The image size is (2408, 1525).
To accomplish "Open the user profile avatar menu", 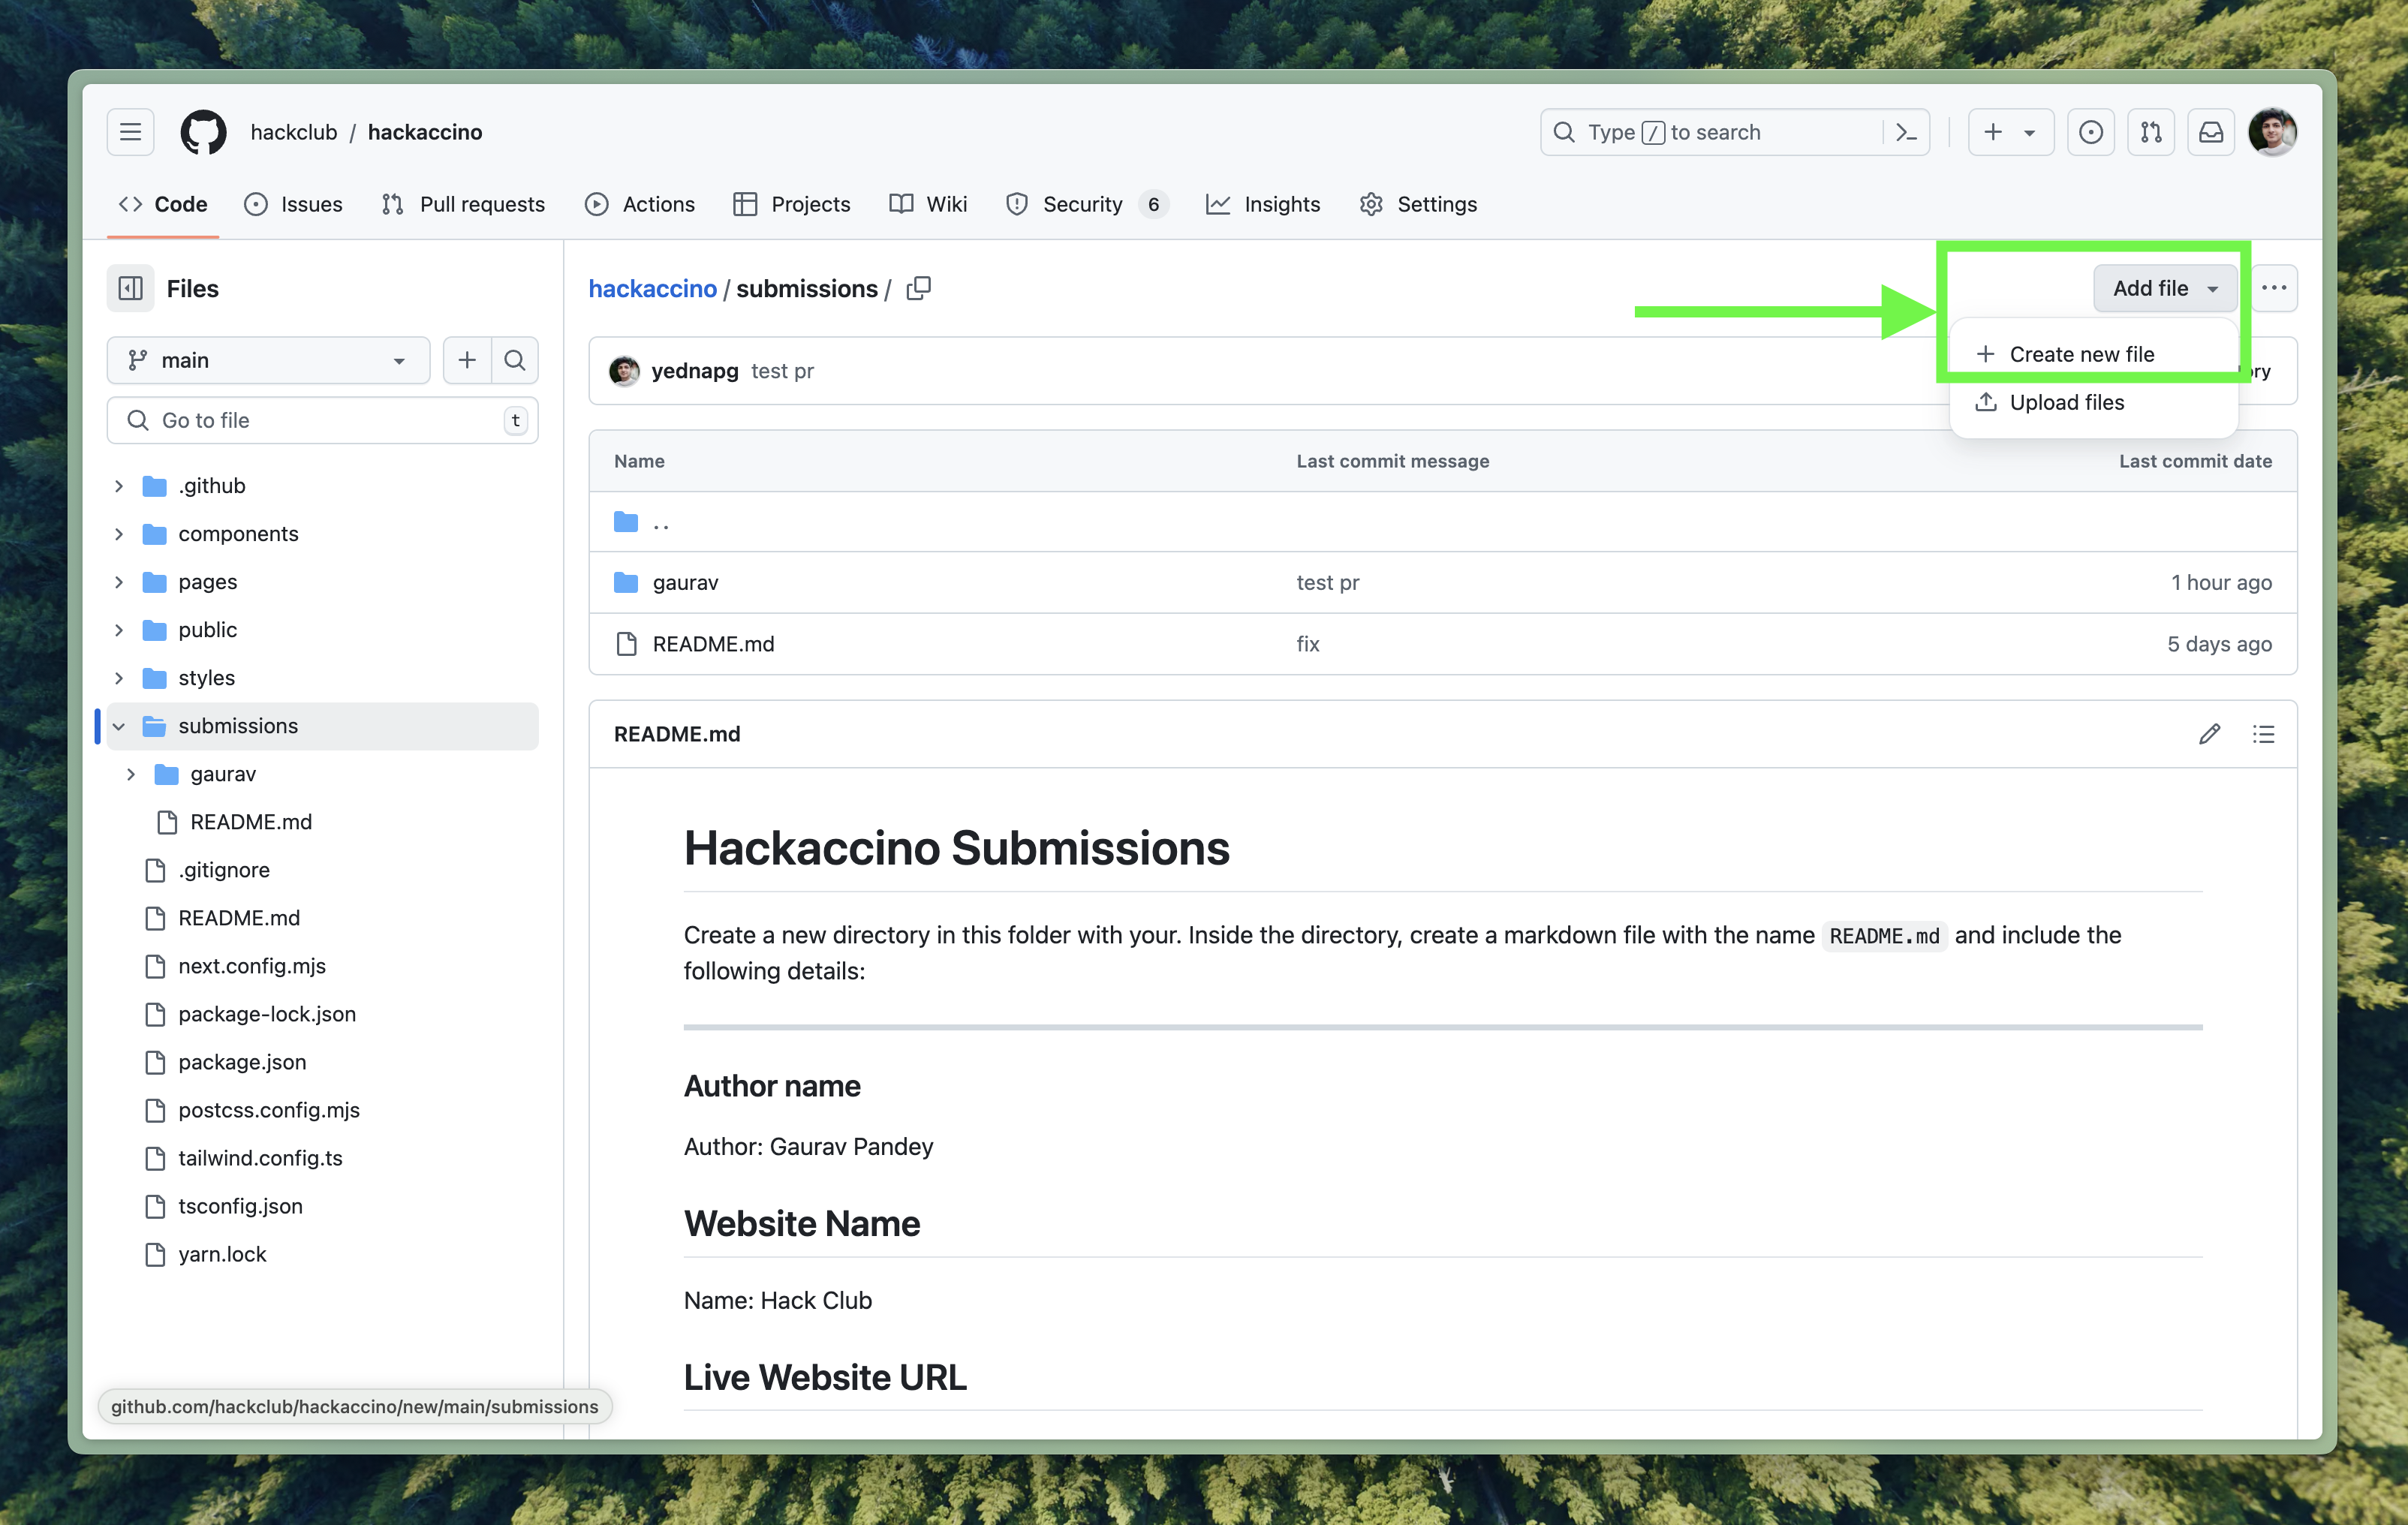I will (2272, 132).
